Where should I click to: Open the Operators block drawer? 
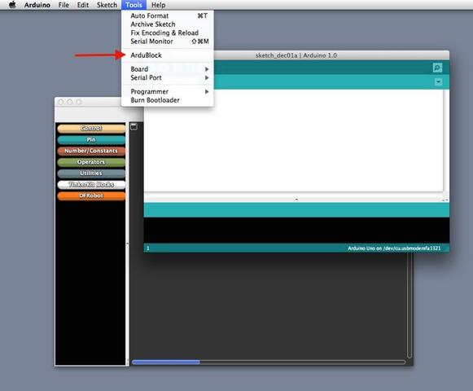[91, 162]
